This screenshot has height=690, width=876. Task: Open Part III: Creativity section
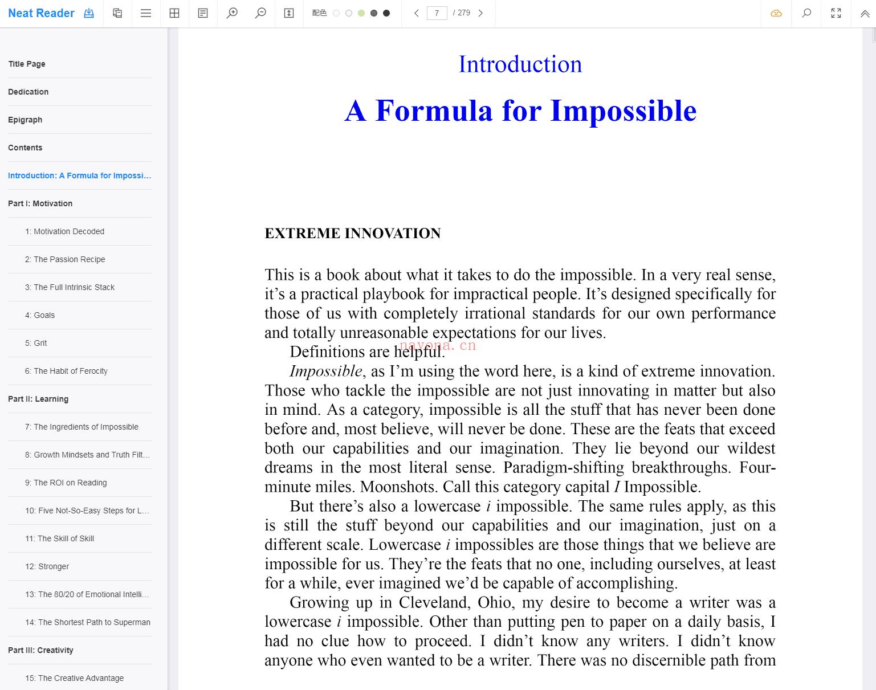[80, 650]
